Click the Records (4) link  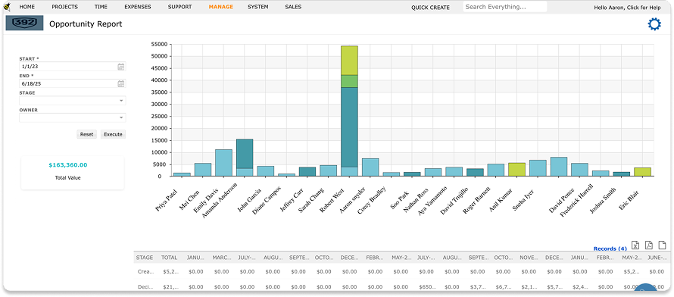coord(610,249)
